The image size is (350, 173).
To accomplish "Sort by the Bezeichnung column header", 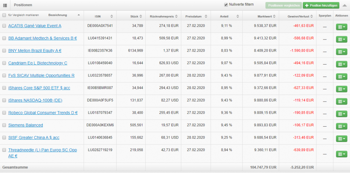I will [59, 15].
